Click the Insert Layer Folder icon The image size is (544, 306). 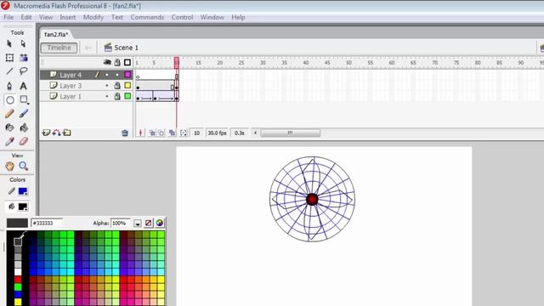point(67,133)
